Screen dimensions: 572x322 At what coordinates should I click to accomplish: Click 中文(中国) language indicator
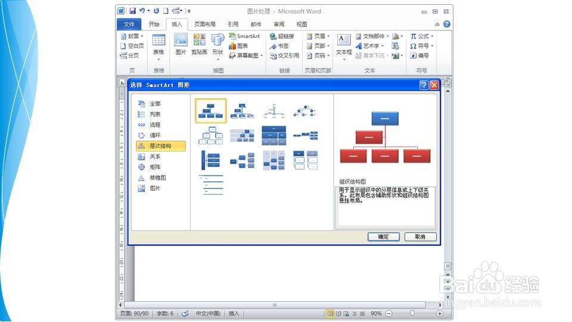(x=208, y=313)
